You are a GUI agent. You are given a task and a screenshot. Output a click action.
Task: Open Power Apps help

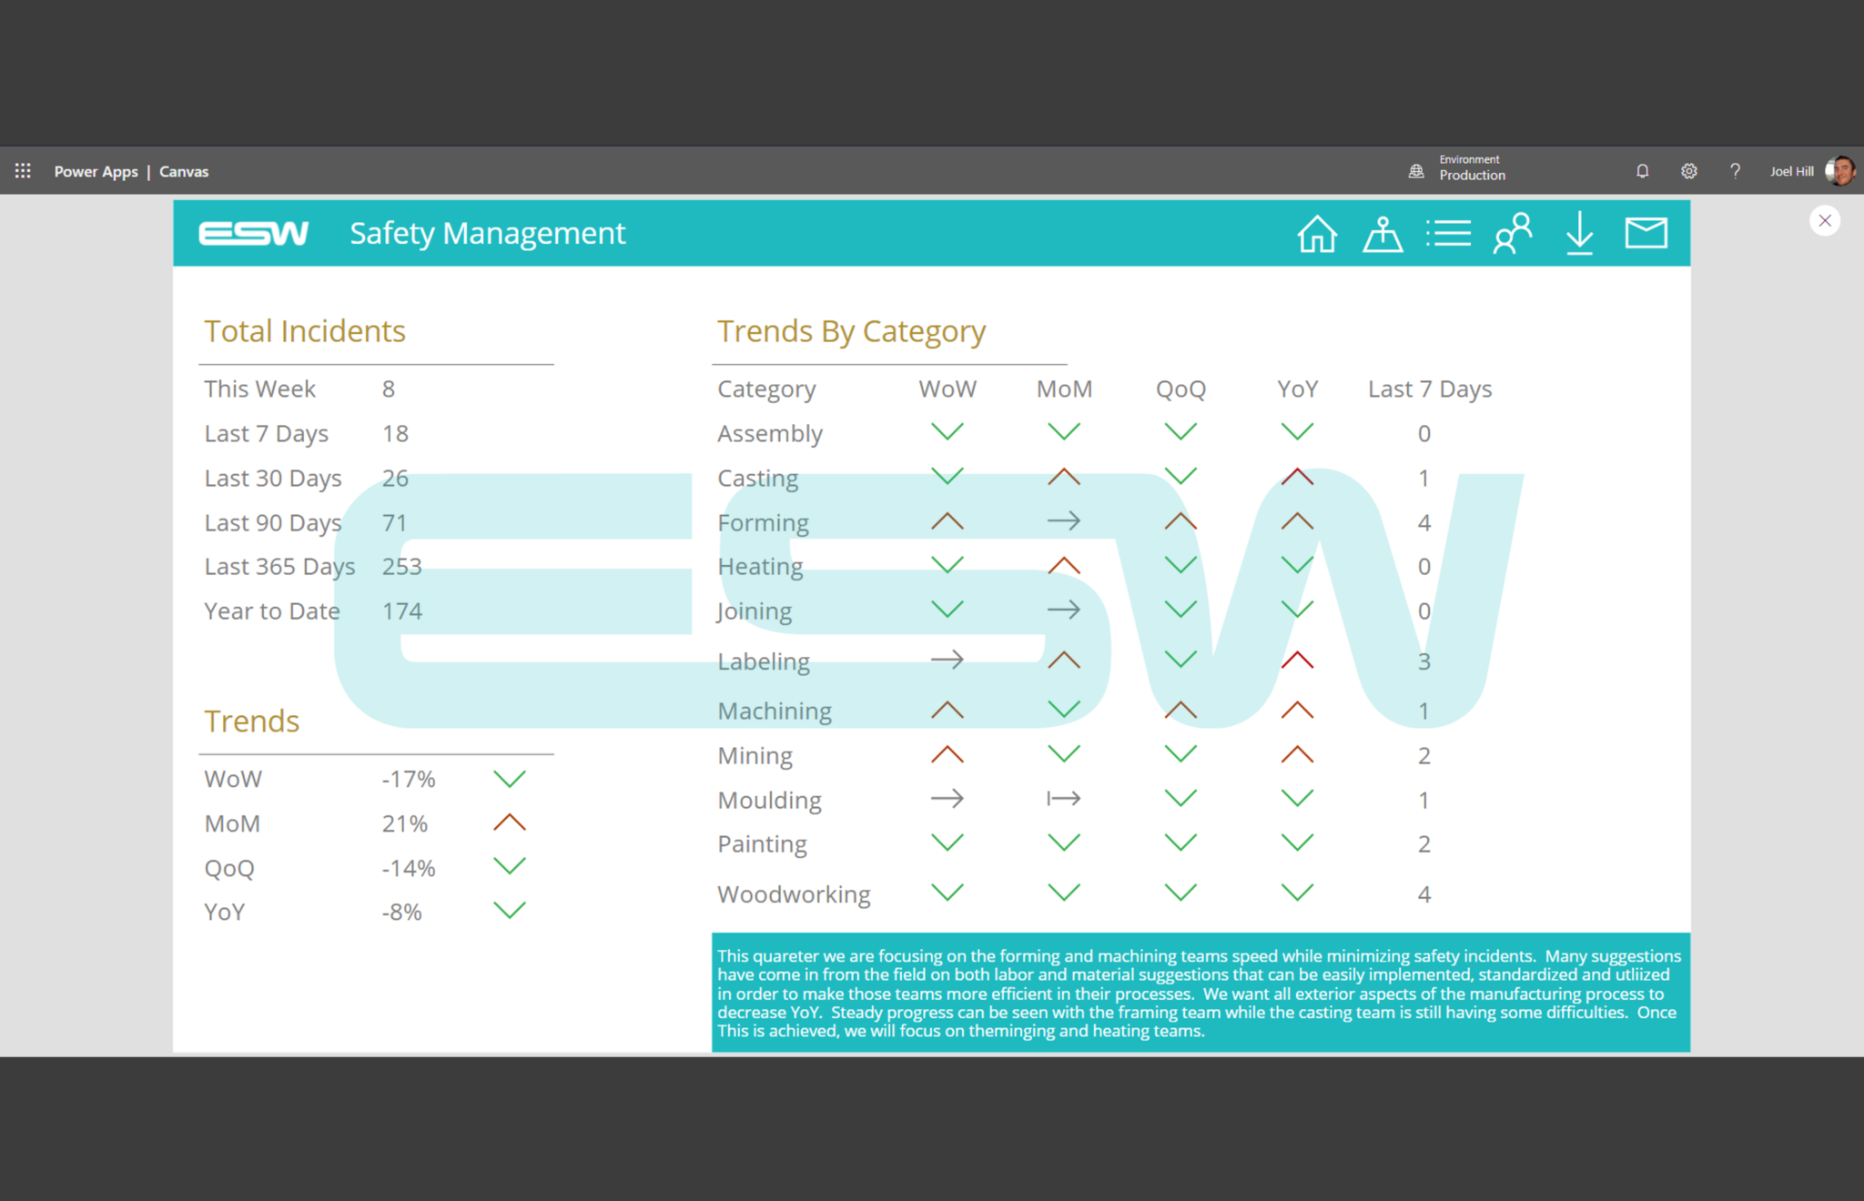coord(1735,171)
